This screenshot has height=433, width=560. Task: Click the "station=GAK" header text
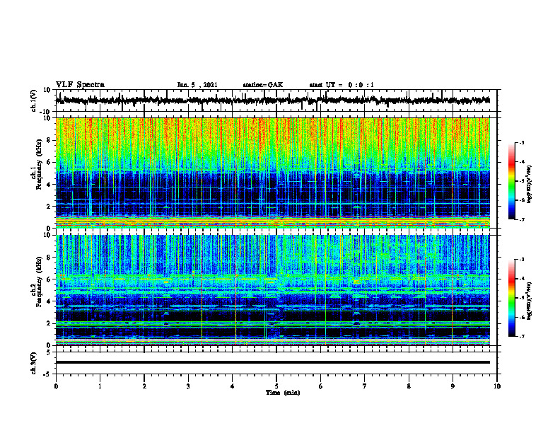(x=263, y=85)
